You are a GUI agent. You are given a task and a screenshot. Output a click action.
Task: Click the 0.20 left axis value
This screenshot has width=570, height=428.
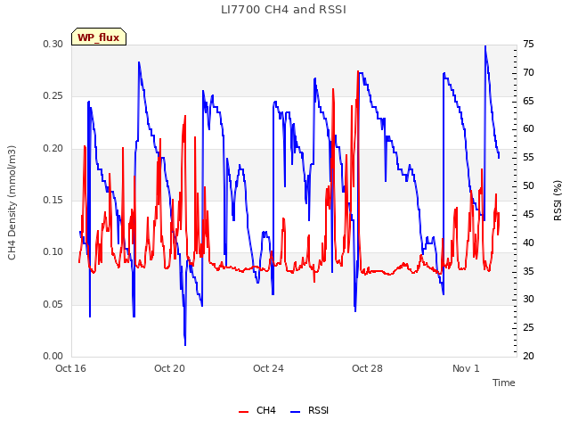click(x=53, y=149)
